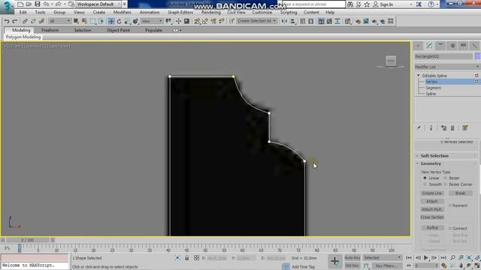Screen dimensions: 481x270
Task: Open Select by Name dialog
Action: [84, 21]
